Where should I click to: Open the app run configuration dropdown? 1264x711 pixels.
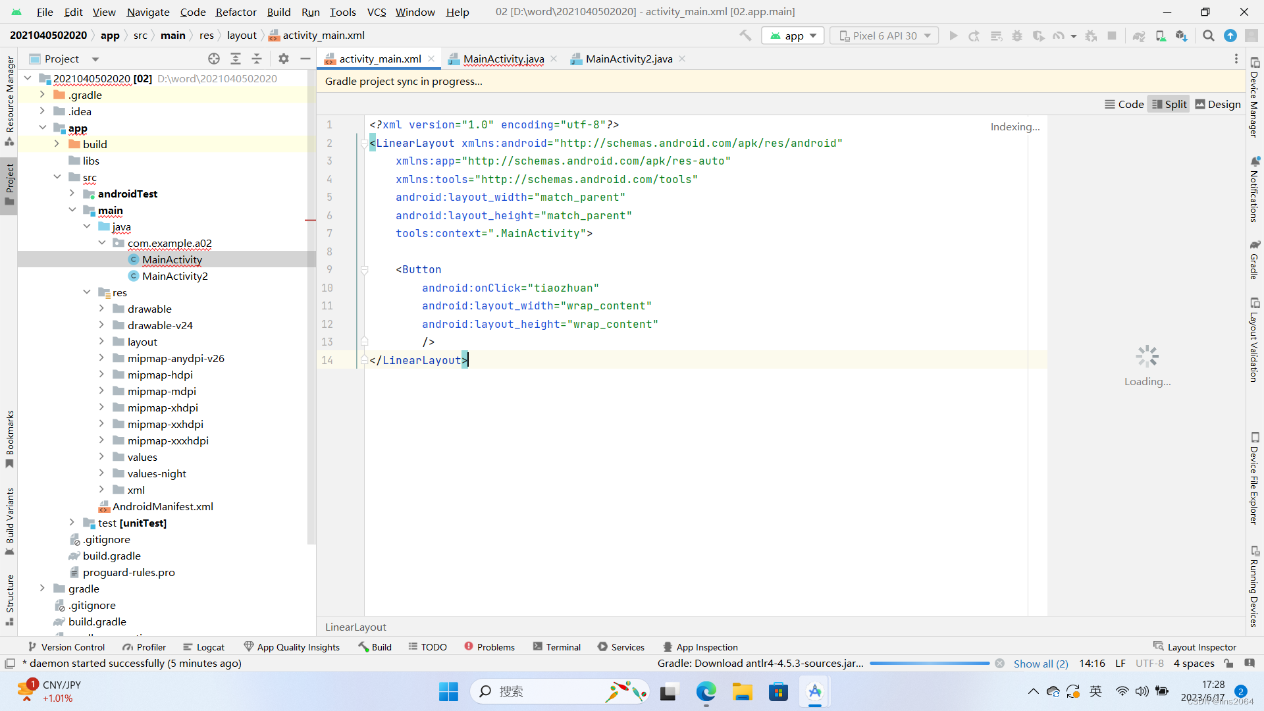pyautogui.click(x=793, y=36)
